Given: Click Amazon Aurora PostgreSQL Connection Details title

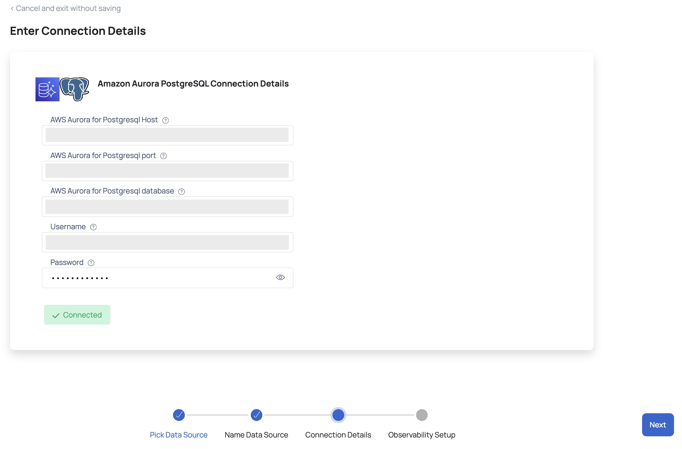Looking at the screenshot, I should [193, 84].
